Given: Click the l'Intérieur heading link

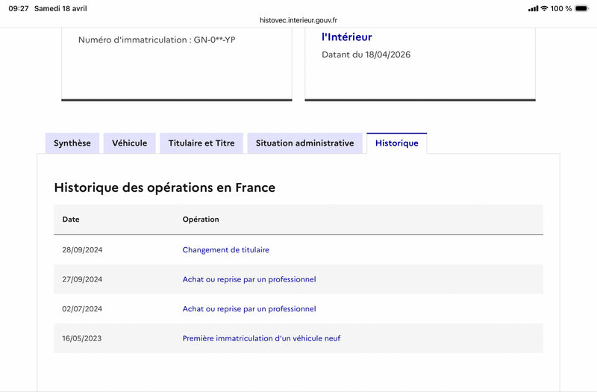Looking at the screenshot, I should 346,37.
